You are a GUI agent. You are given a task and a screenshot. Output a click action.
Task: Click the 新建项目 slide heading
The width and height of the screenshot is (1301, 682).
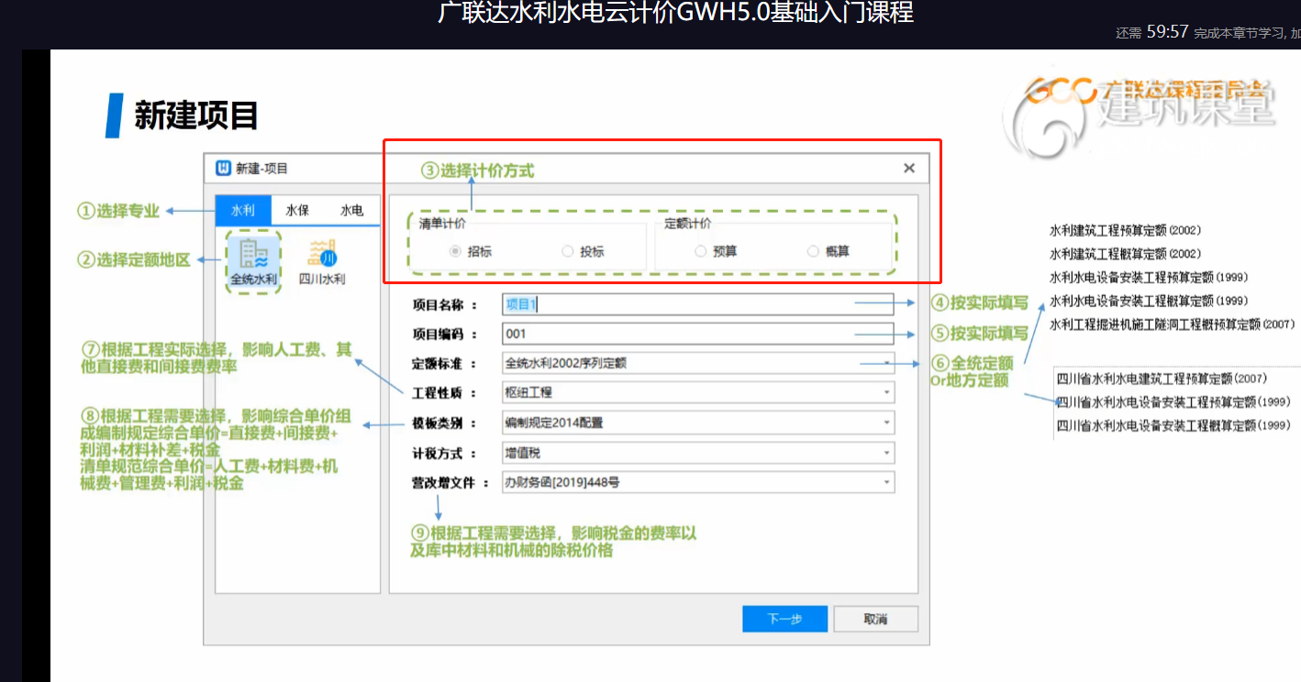(x=196, y=115)
